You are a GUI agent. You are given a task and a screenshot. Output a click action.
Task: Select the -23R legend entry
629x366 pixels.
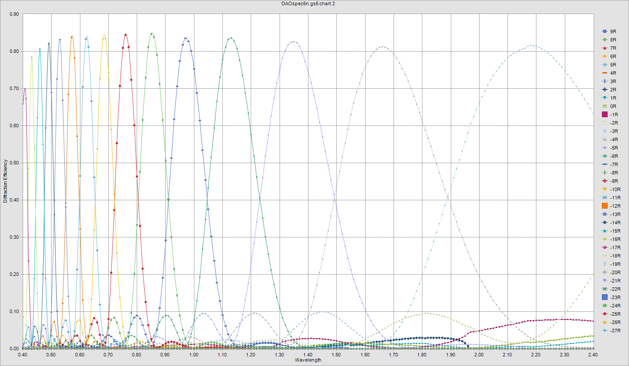pyautogui.click(x=611, y=297)
